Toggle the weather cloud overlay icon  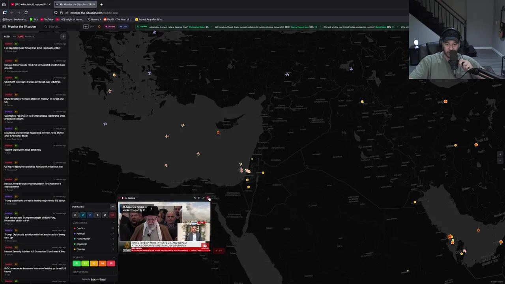pyautogui.click(x=105, y=215)
